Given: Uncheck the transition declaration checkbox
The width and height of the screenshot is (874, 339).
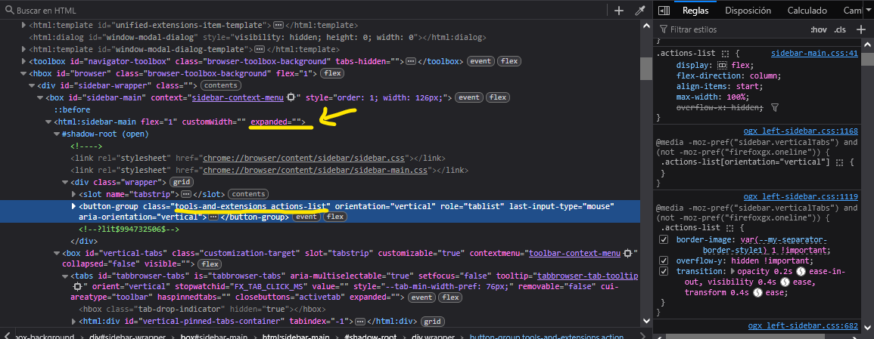Looking at the screenshot, I should pos(664,271).
